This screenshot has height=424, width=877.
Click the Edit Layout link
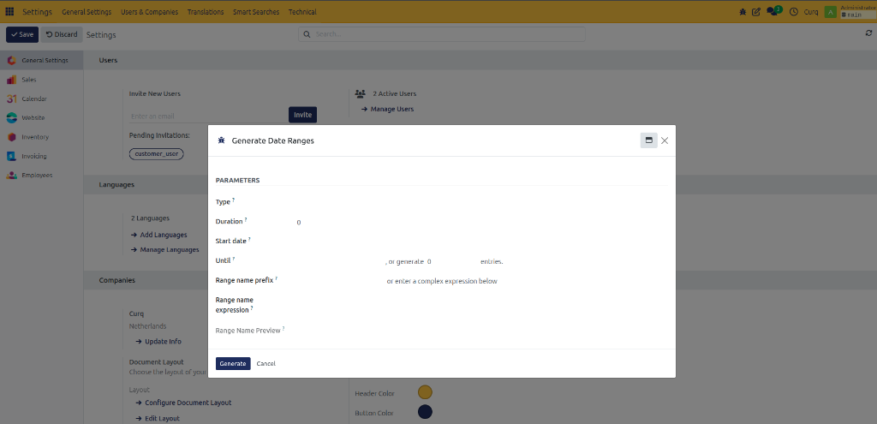tap(158, 418)
